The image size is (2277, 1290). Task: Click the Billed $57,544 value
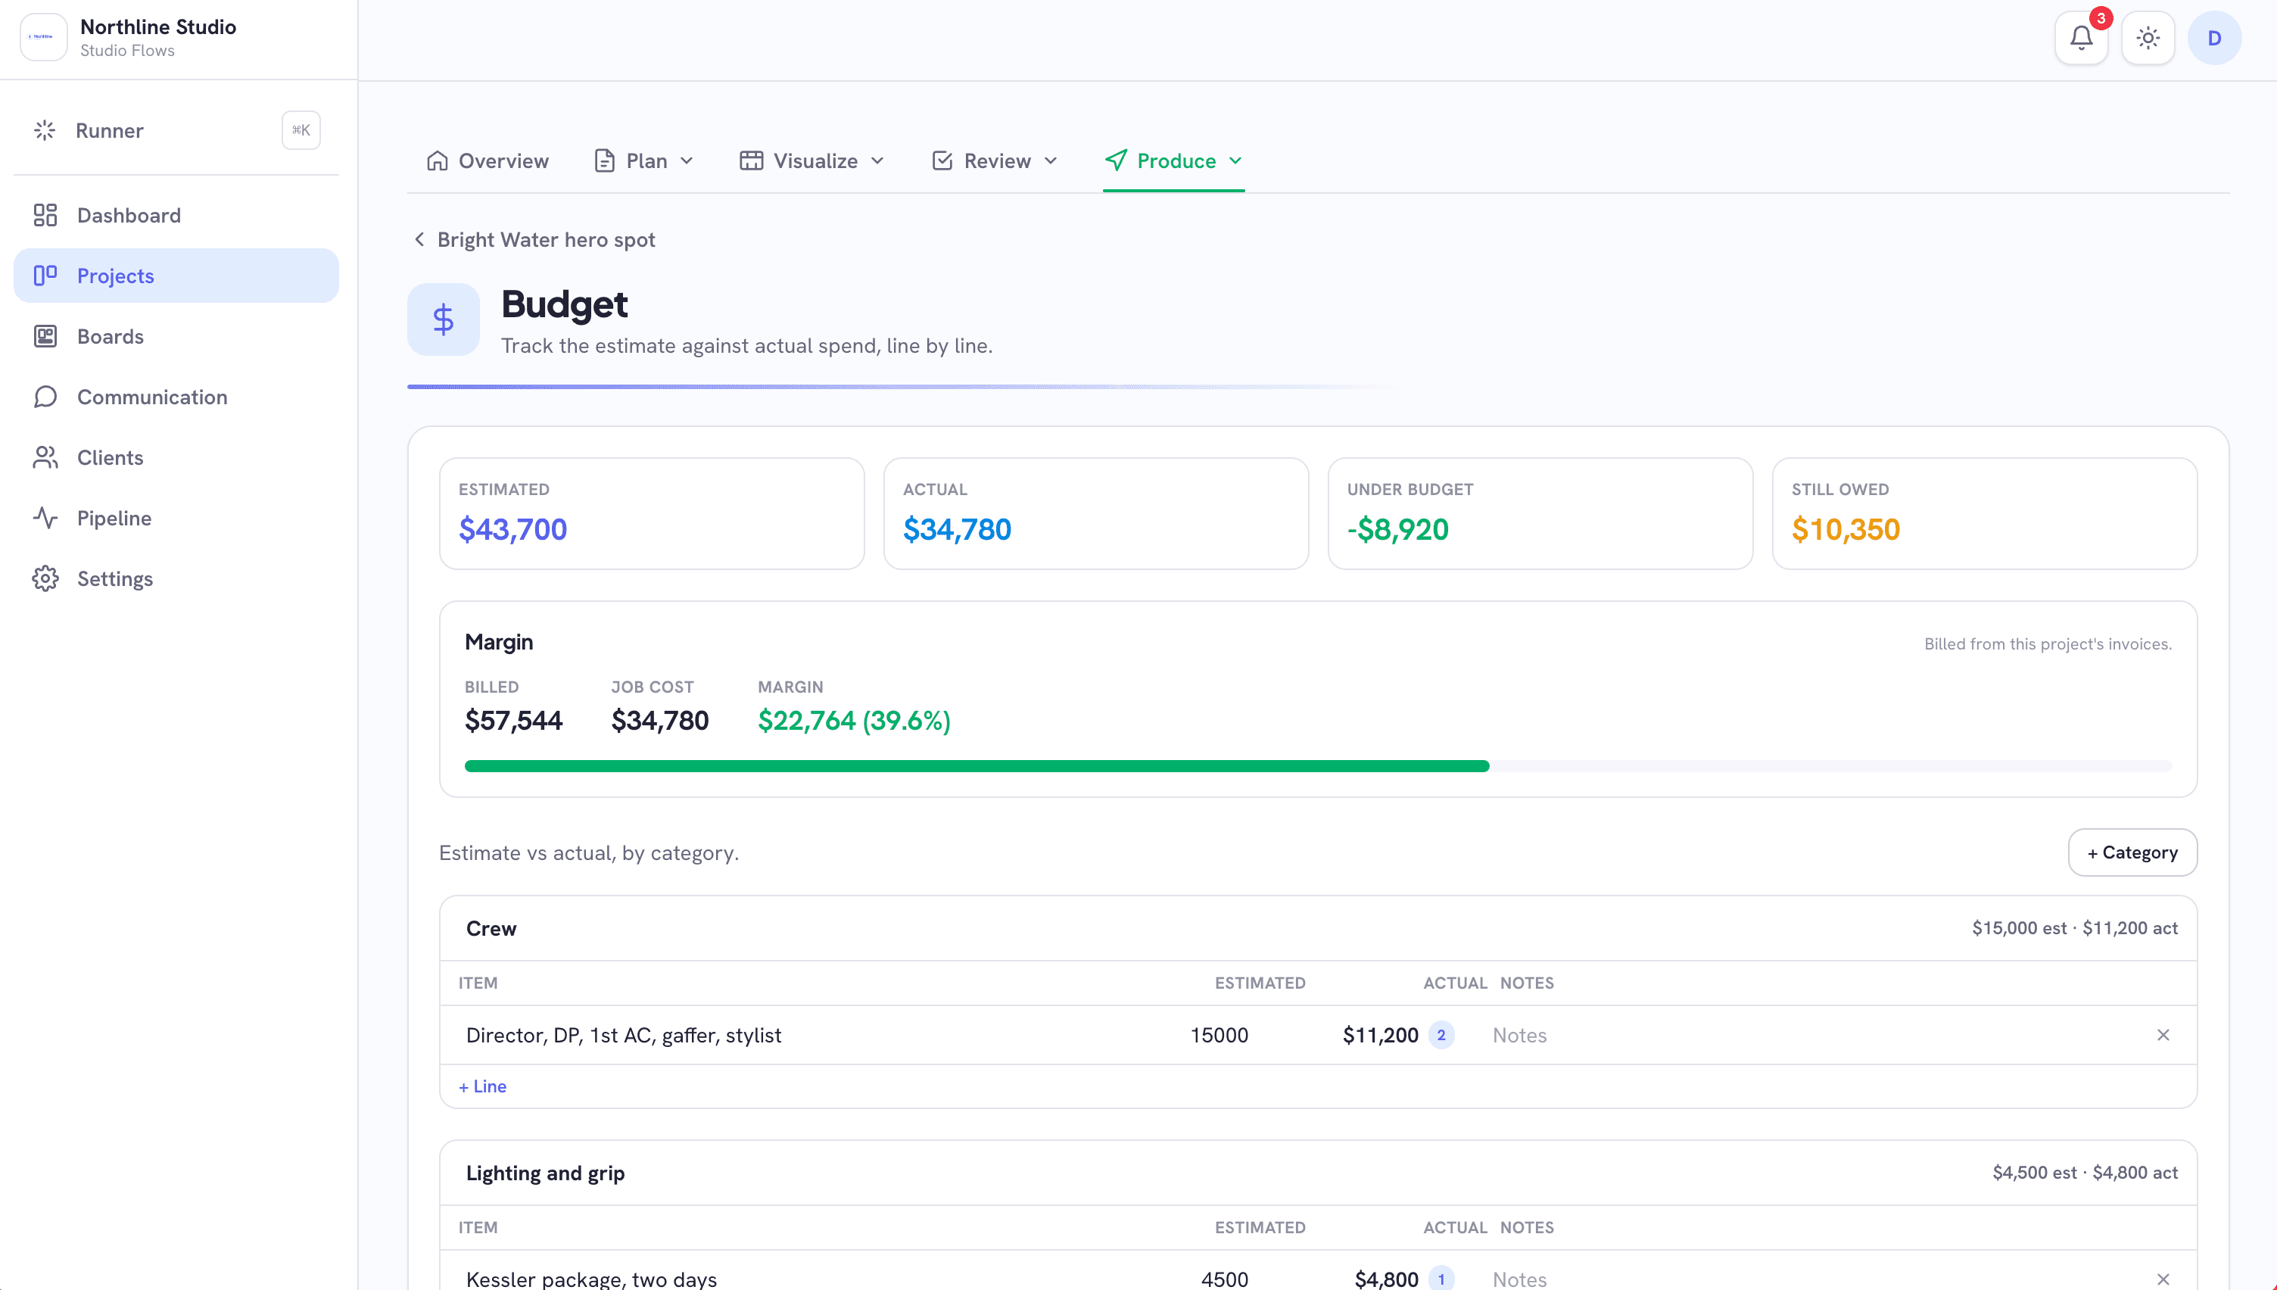click(514, 720)
